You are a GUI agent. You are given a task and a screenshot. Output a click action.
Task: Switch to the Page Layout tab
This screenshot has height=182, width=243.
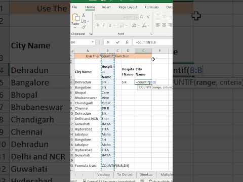128,7
